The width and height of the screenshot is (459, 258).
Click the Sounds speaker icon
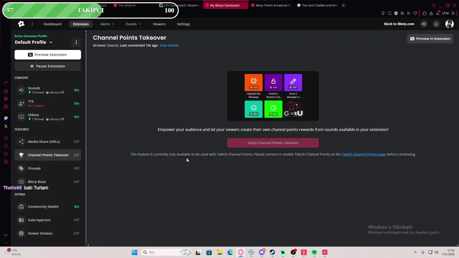click(21, 90)
